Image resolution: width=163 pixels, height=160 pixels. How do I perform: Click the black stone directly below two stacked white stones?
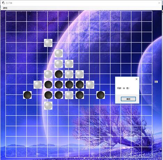tap(59, 74)
